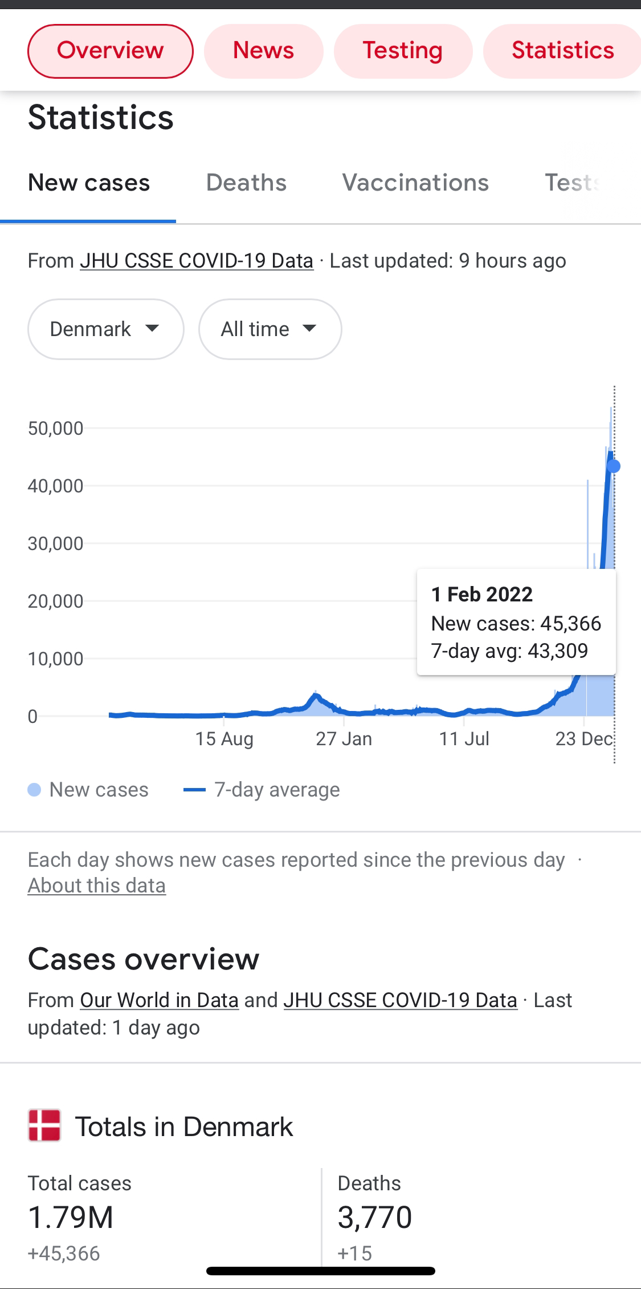
Task: Open the About this data link
Action: 97,886
